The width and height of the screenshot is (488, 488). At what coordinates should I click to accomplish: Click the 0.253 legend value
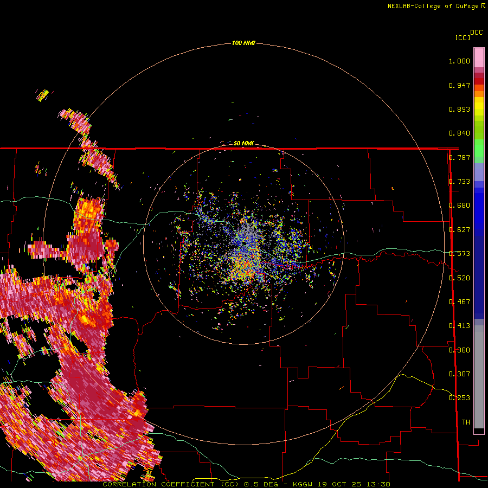tap(459, 398)
